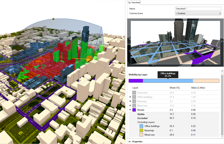This screenshot has height=144, width=224.
Task: Click the viewshed camera preview image
Action: [x=174, y=42]
